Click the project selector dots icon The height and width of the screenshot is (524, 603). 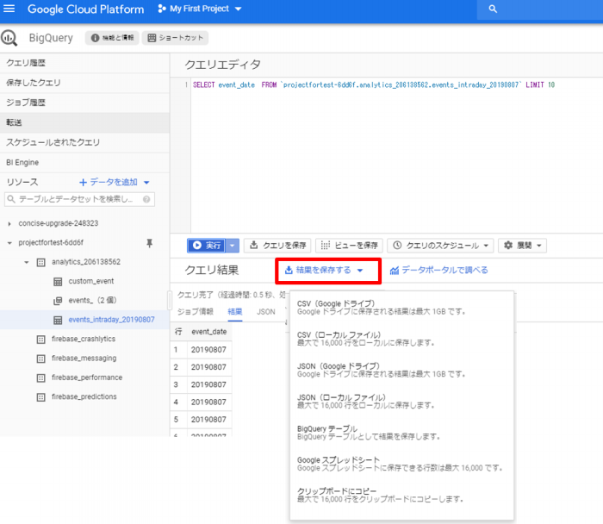click(x=162, y=9)
